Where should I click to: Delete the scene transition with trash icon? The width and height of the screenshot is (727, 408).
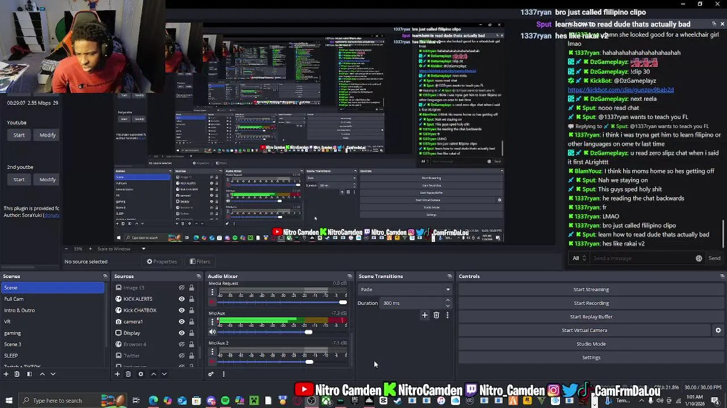(x=436, y=315)
